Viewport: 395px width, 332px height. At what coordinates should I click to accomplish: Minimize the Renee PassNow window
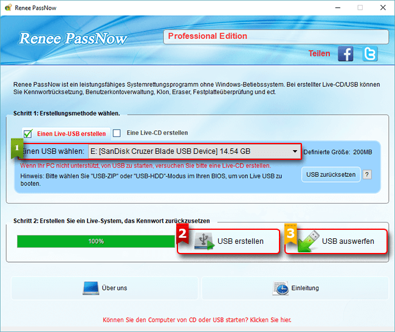338,7
